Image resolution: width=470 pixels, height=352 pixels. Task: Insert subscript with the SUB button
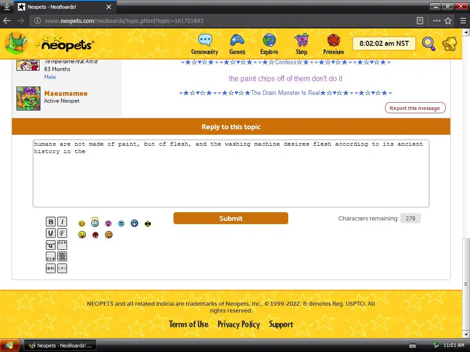(x=50, y=257)
